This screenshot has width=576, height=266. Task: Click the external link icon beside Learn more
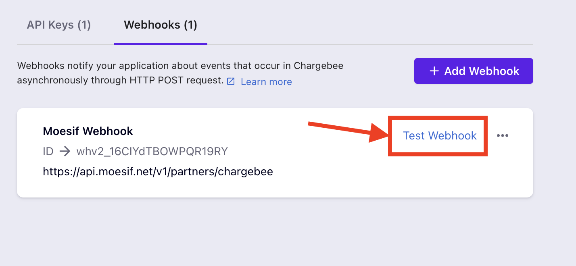(x=230, y=81)
